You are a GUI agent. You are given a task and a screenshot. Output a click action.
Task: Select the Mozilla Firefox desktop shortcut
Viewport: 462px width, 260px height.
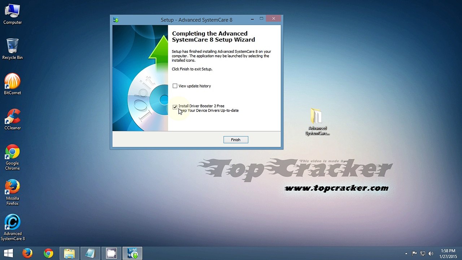[13, 192]
